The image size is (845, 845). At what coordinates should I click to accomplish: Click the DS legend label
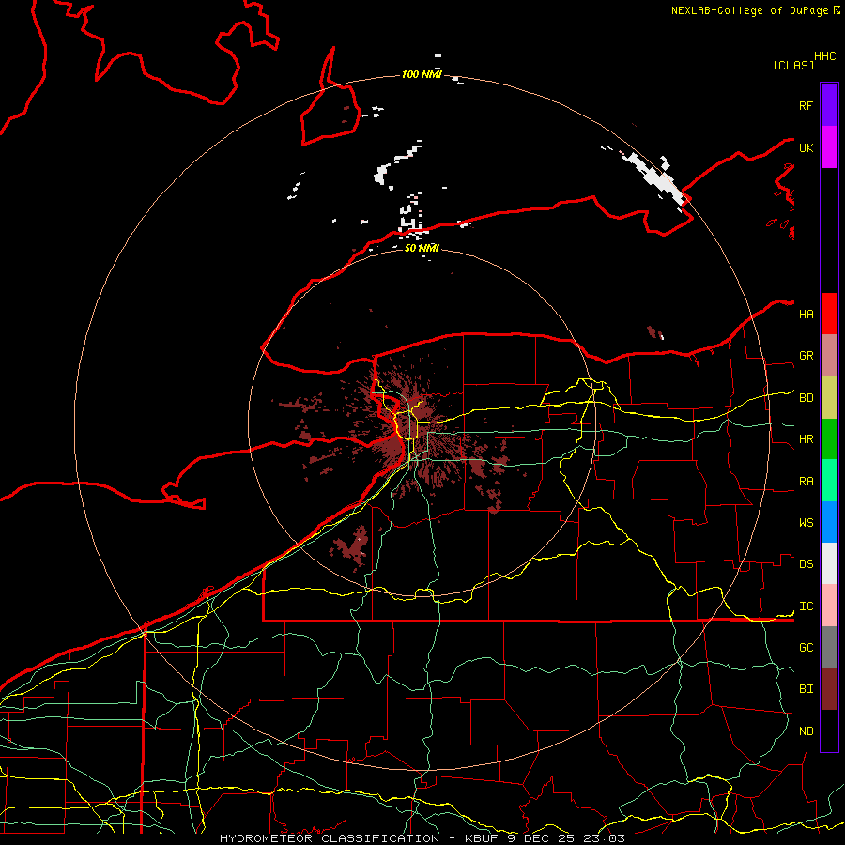[806, 564]
